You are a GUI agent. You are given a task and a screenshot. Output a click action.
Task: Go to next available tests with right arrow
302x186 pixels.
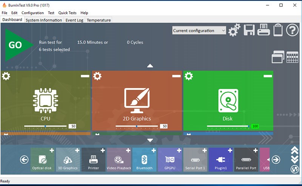[x=276, y=160]
